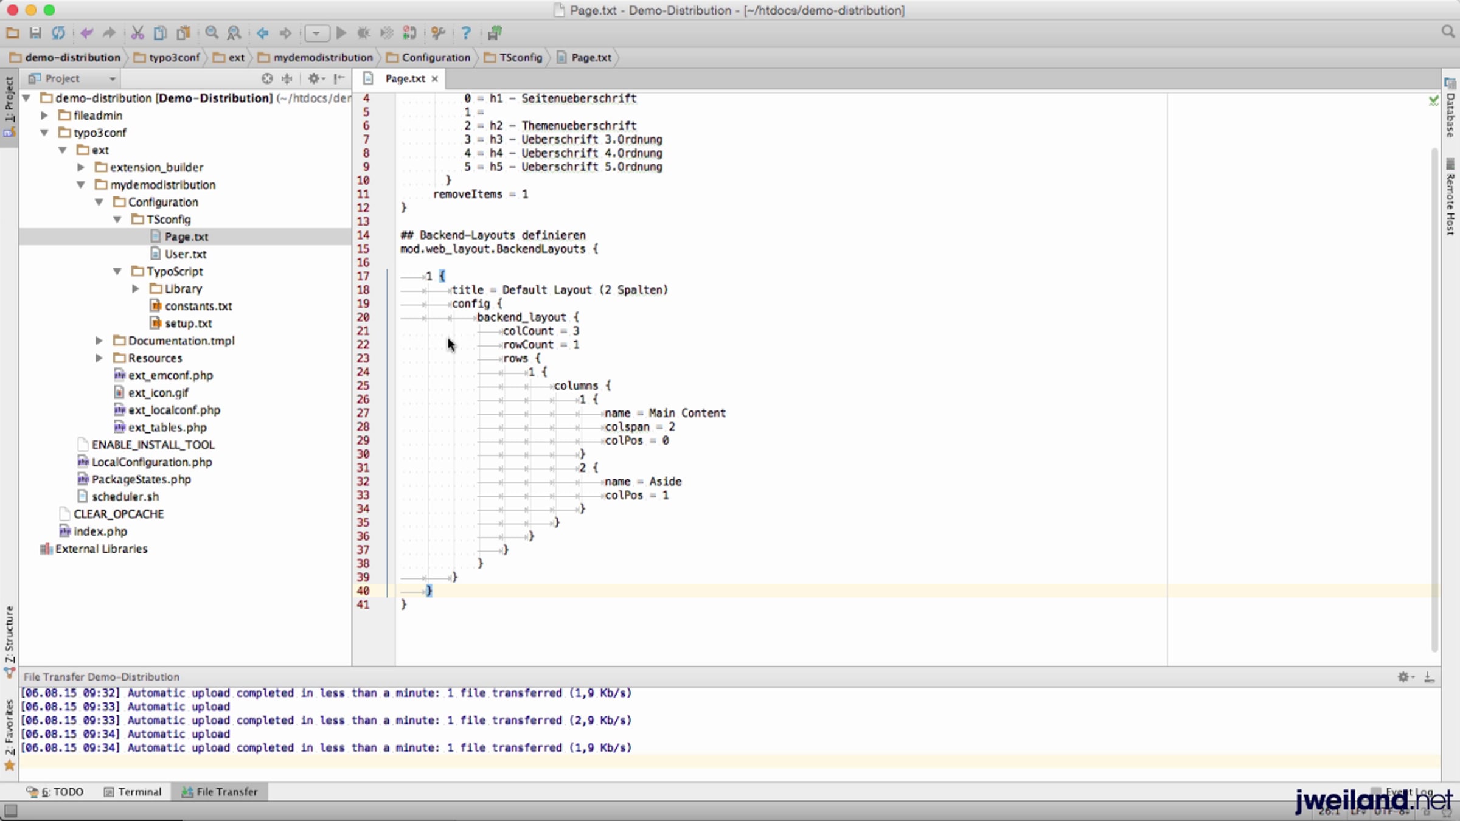Open the File Transfer tab
This screenshot has width=1460, height=821.
[x=220, y=792]
